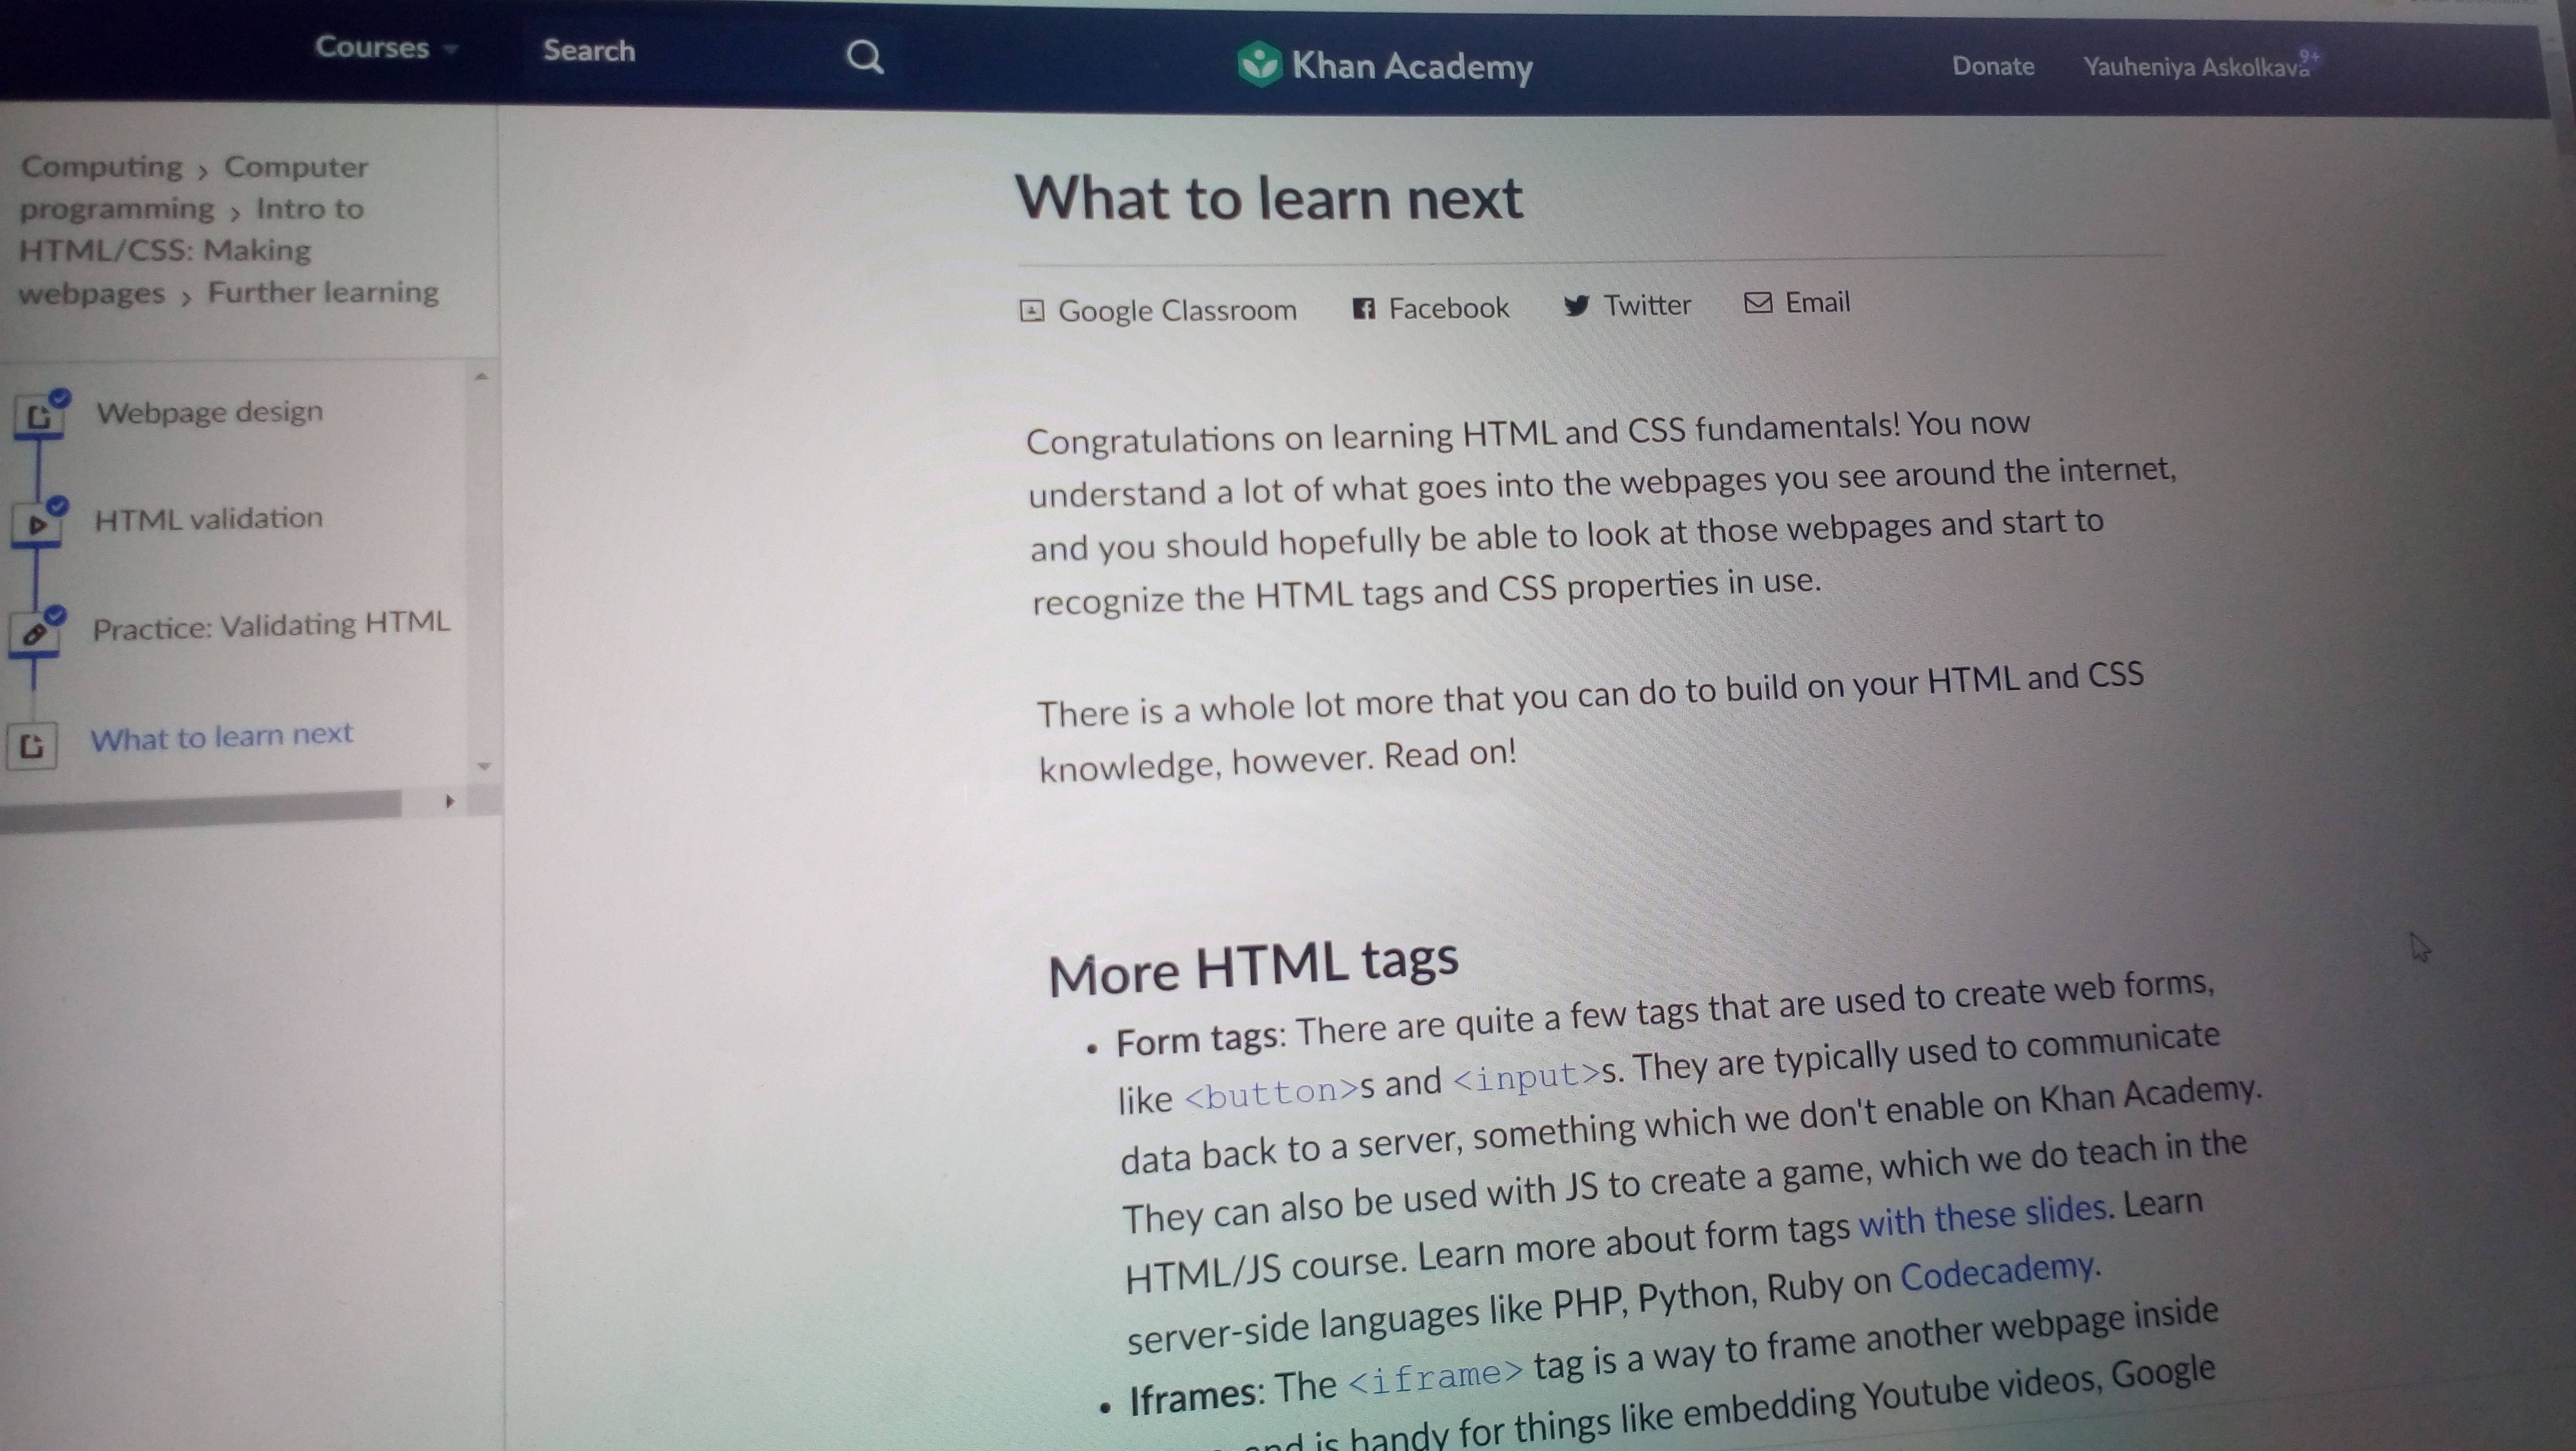Share on Twitter
Image resolution: width=2576 pixels, height=1451 pixels.
(x=1647, y=305)
